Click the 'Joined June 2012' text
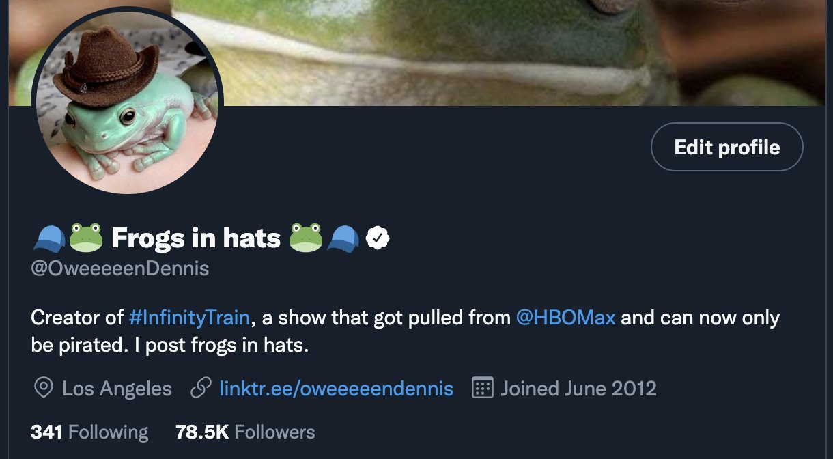Screen dimensions: 833x459 pyautogui.click(x=578, y=389)
